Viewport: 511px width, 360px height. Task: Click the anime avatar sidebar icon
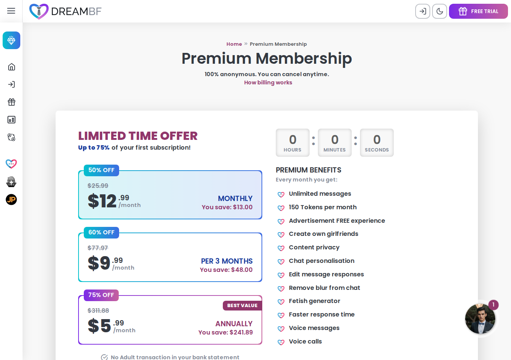[x=11, y=182]
